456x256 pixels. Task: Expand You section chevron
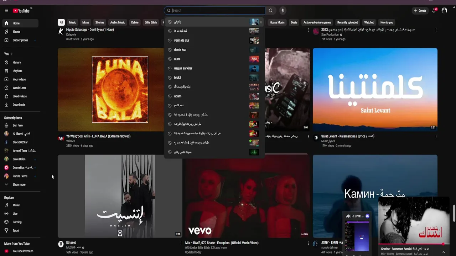click(12, 54)
